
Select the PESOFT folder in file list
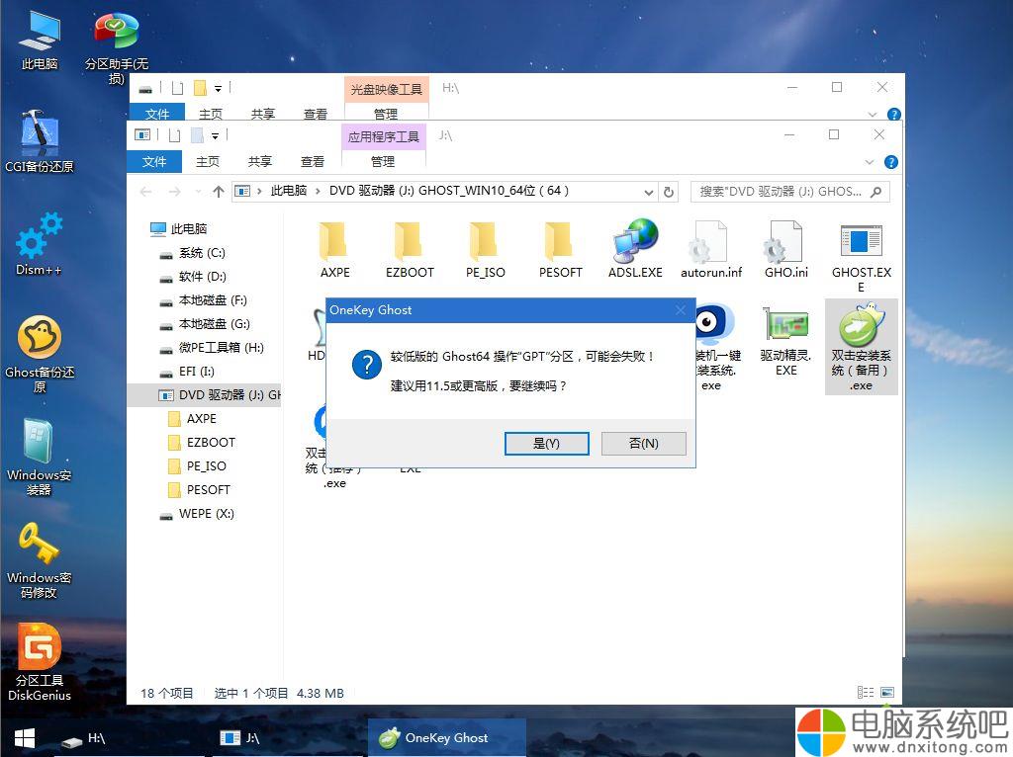pyautogui.click(x=560, y=249)
